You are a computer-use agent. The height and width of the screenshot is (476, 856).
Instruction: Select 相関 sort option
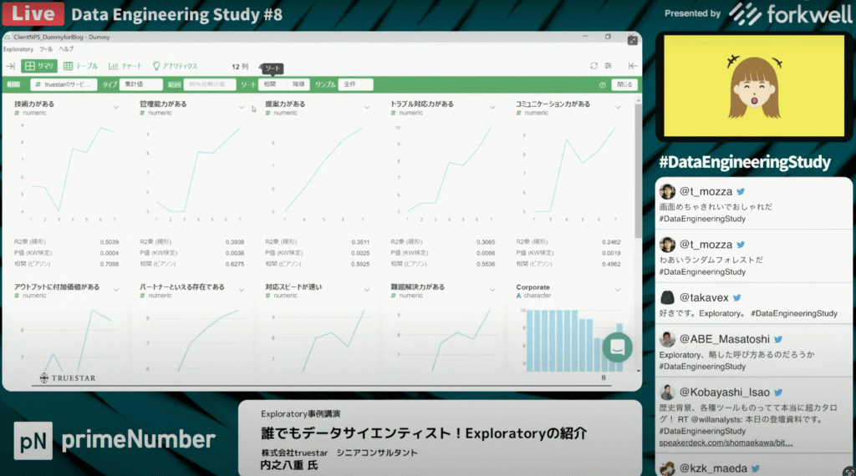click(270, 84)
